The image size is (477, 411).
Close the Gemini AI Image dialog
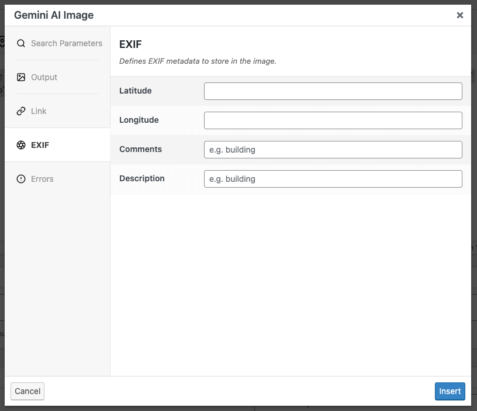pos(459,15)
